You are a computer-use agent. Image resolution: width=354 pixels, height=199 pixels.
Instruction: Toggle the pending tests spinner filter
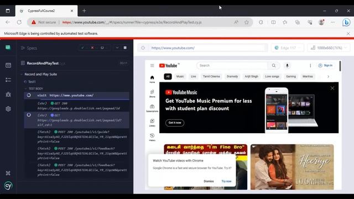(x=102, y=48)
